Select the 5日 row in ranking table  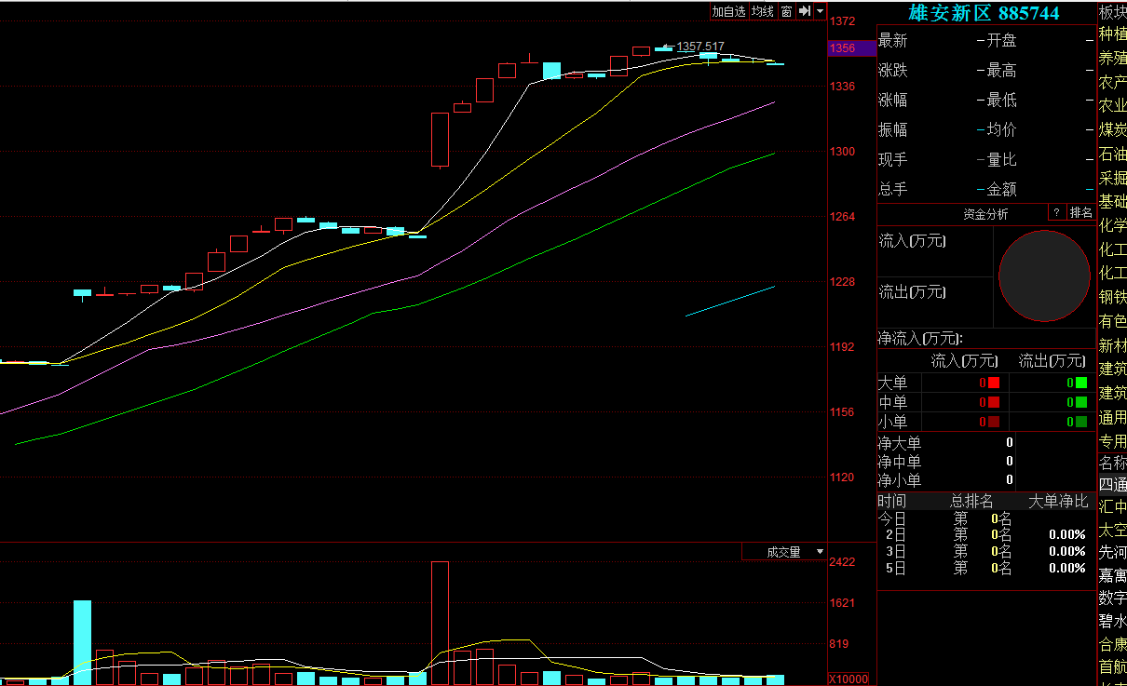[986, 569]
